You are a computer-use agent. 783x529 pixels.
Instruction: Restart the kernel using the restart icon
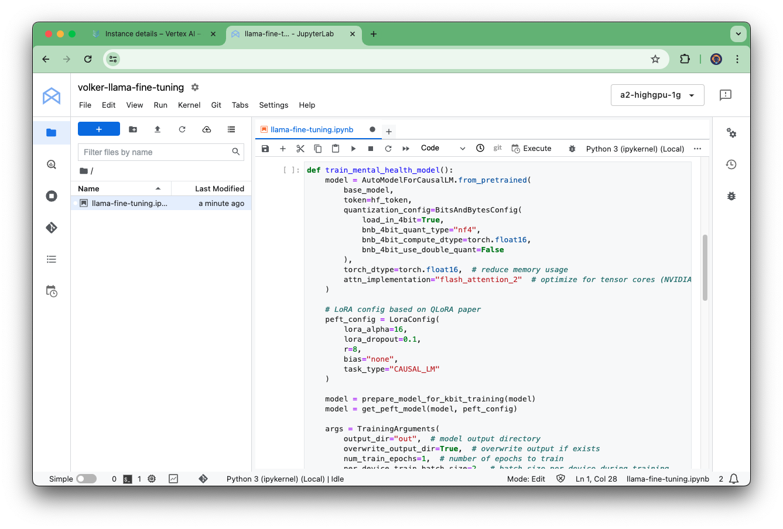388,149
